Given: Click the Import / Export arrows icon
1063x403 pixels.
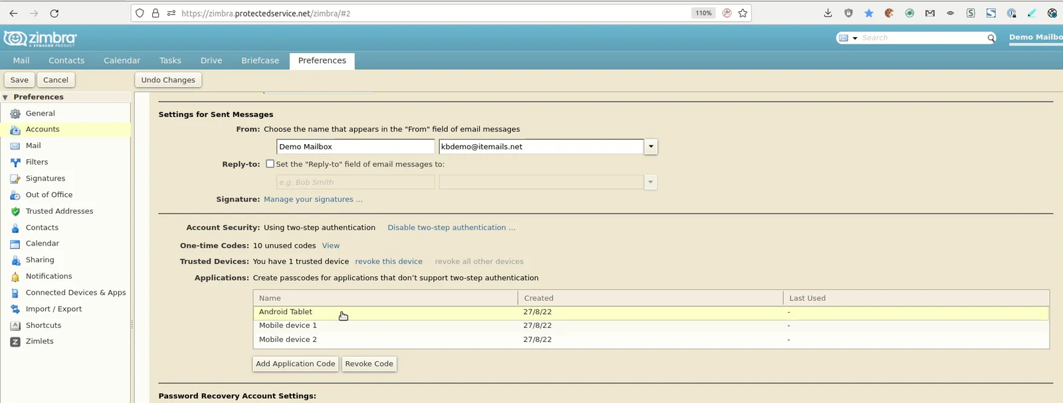Looking at the screenshot, I should 15,309.
